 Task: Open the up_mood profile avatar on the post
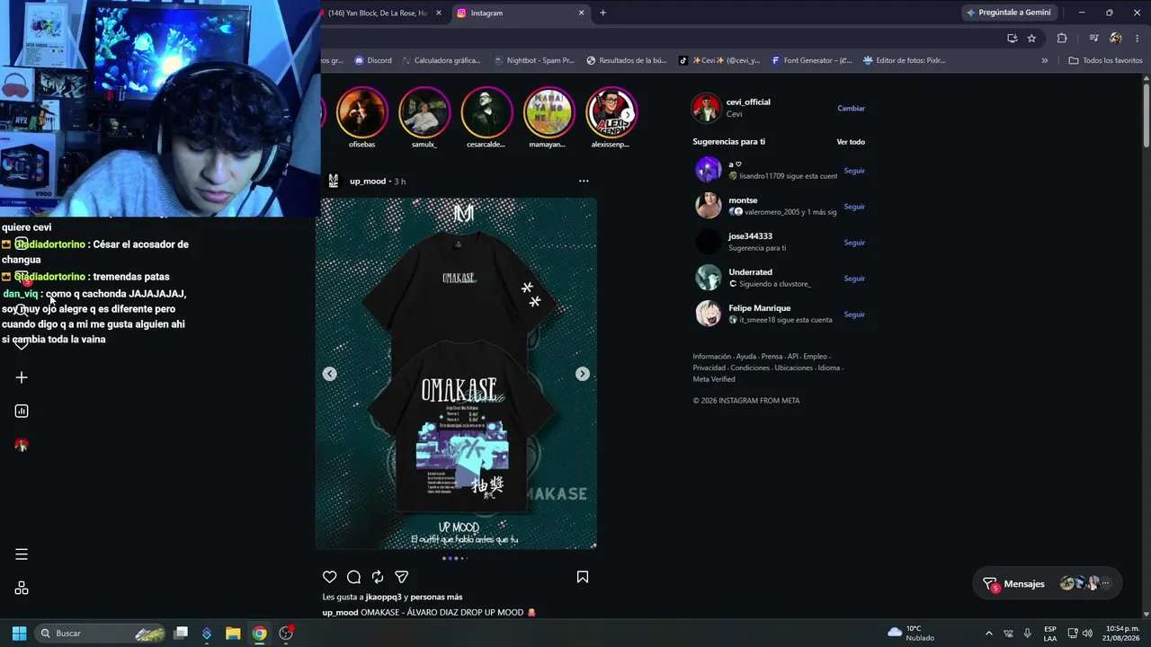[334, 182]
